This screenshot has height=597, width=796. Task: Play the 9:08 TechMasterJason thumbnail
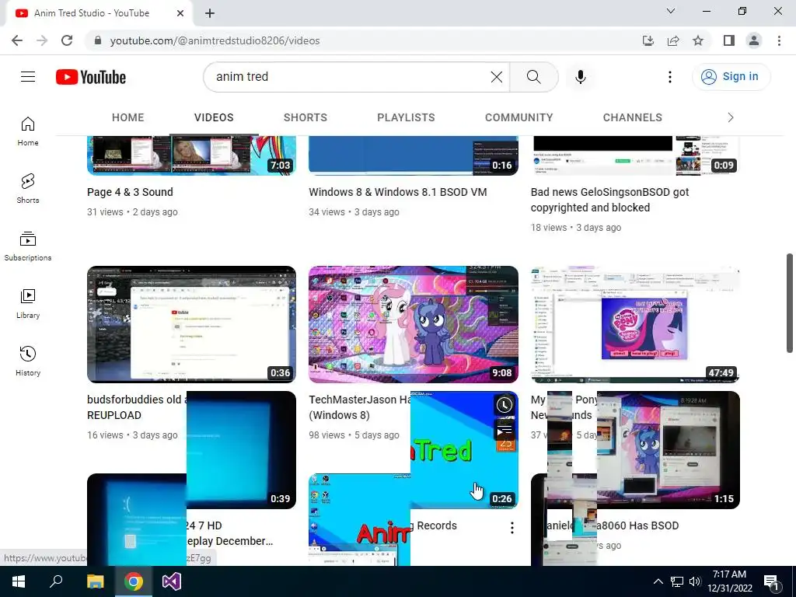point(414,324)
